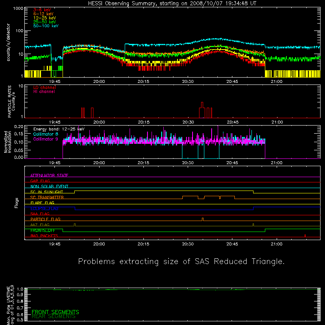Select the orange 6-12 keV legend label
The width and height of the screenshot is (325, 325).
(x=43, y=14)
